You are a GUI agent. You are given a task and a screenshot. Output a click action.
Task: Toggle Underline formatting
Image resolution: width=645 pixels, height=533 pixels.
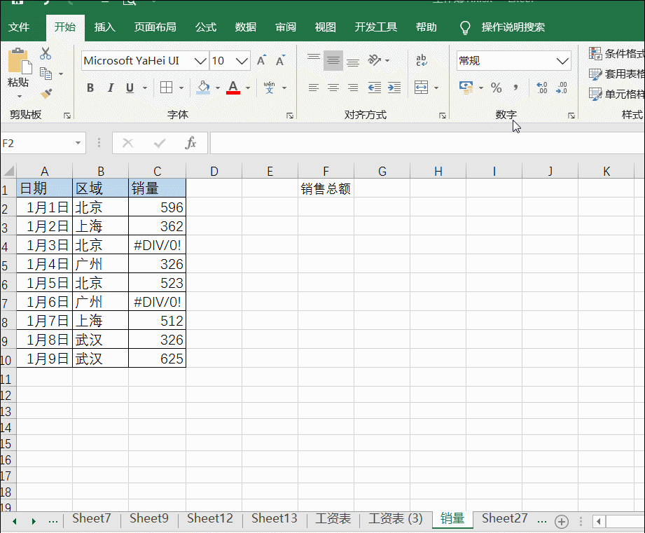pos(130,87)
